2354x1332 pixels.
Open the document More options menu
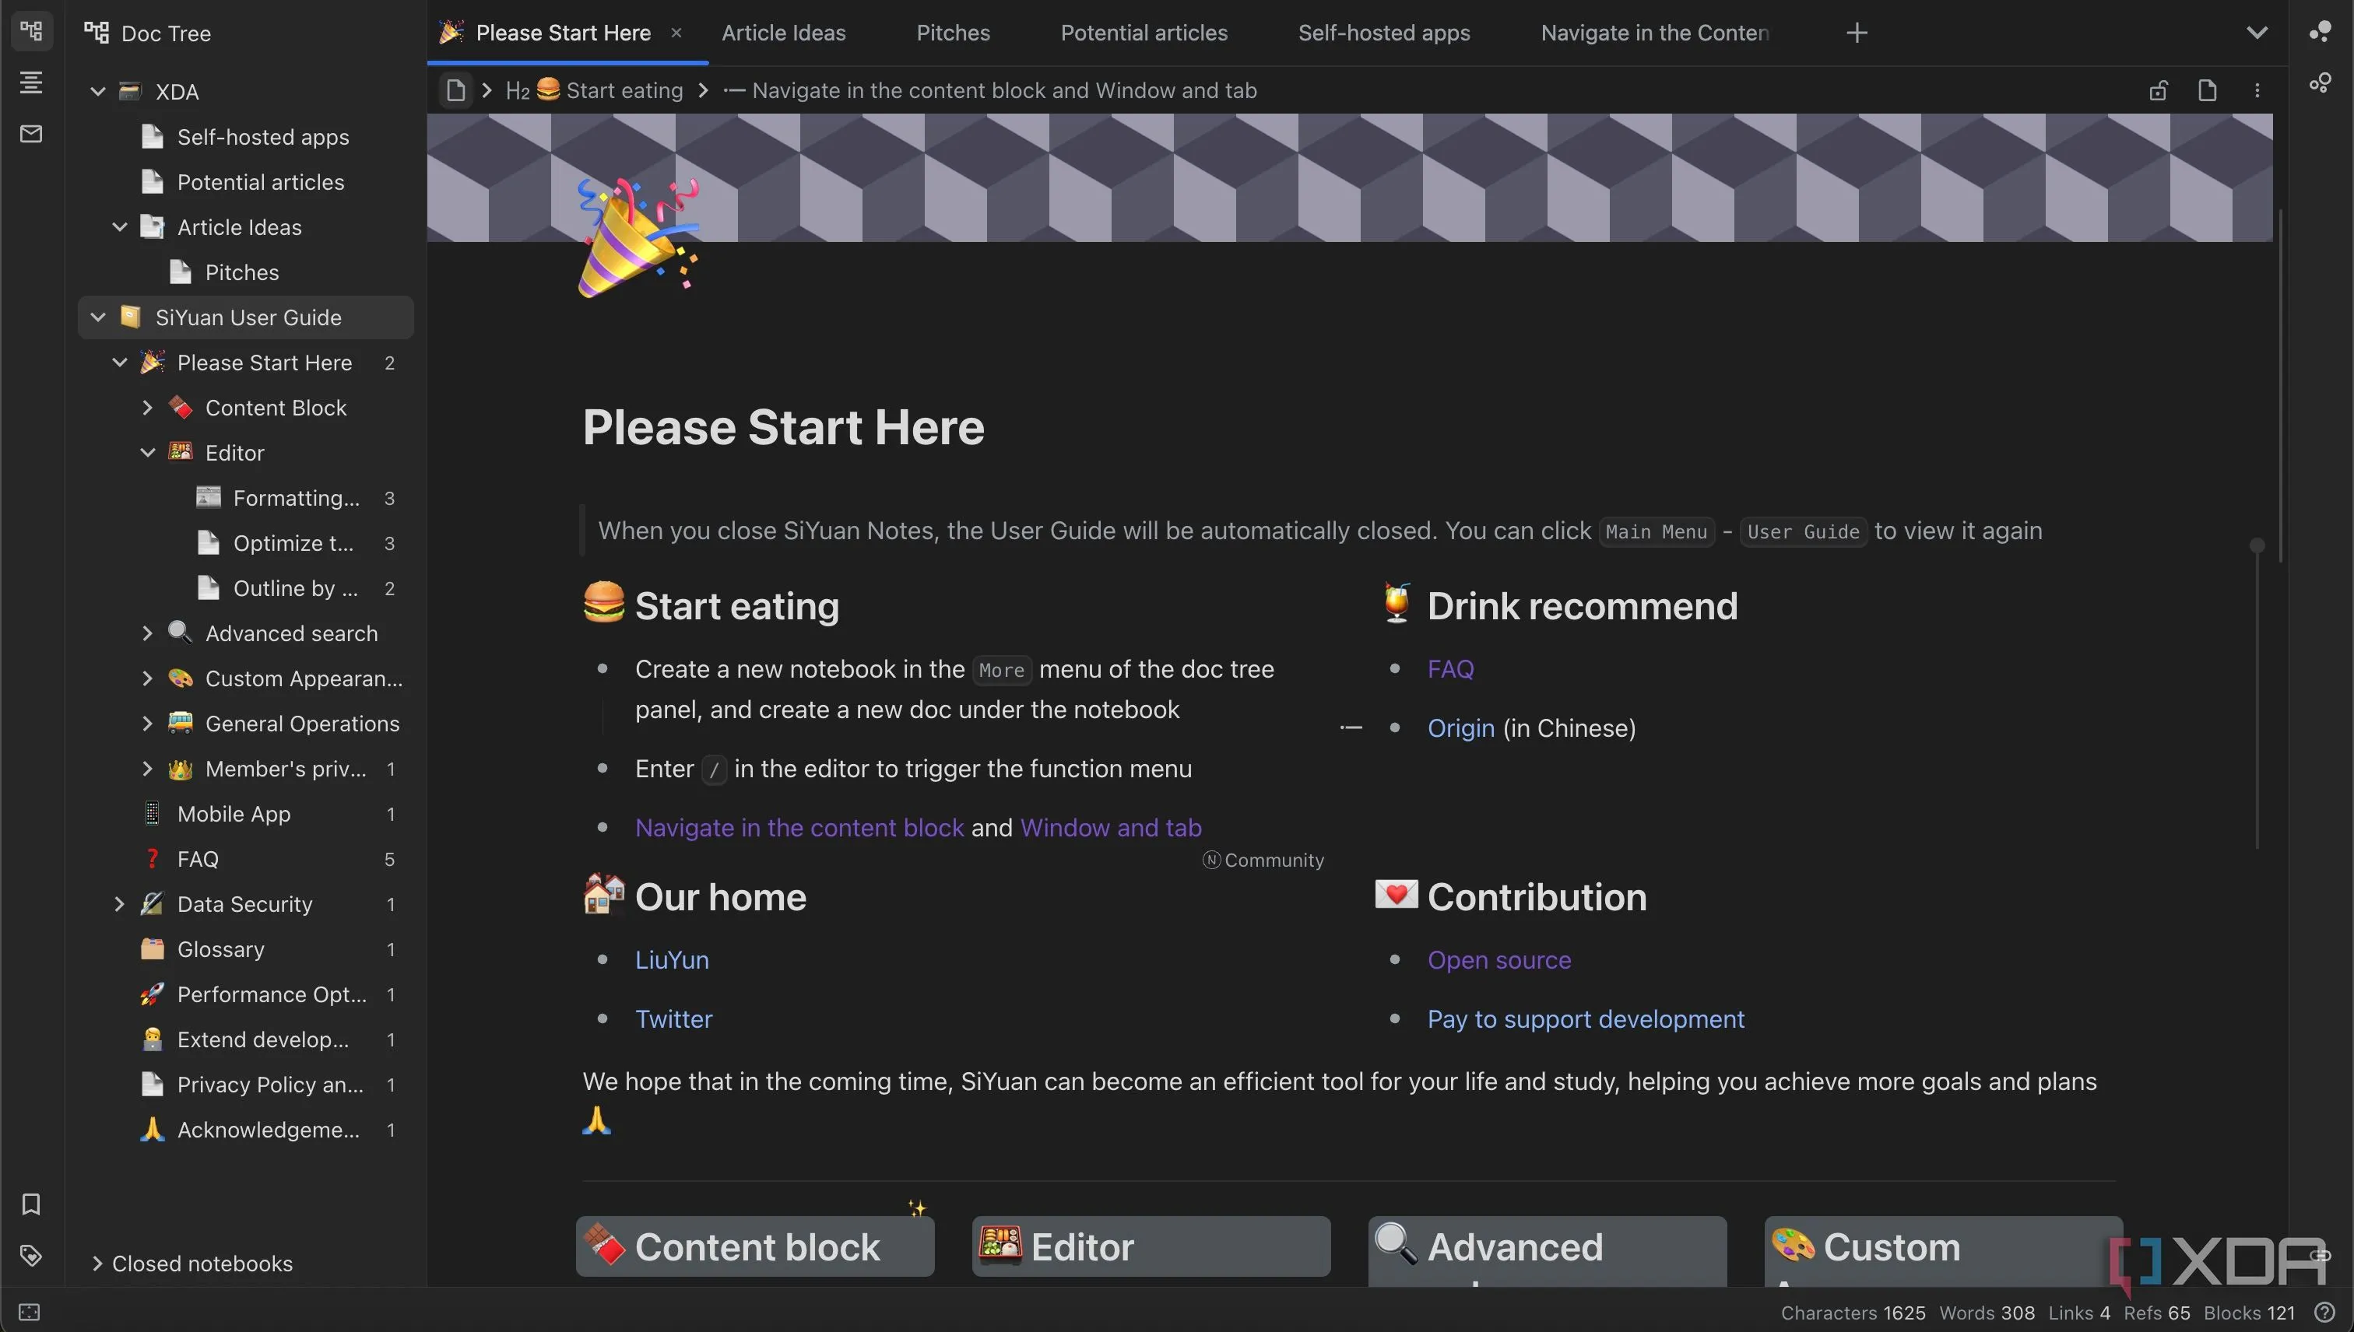point(2257,90)
